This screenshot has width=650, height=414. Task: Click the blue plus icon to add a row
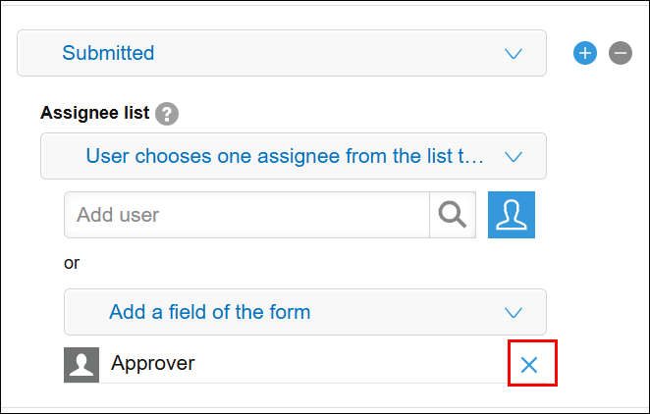pos(585,53)
